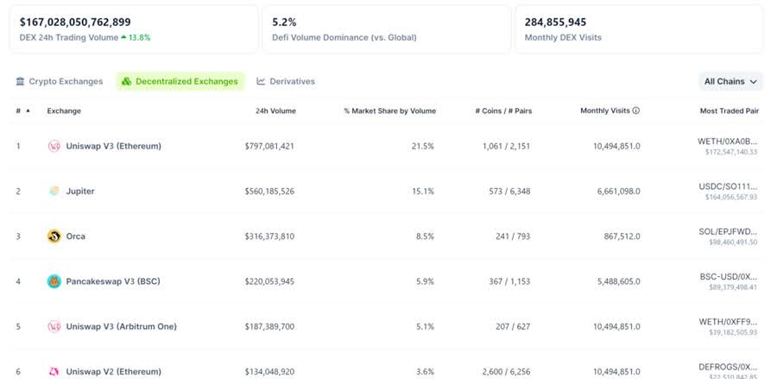Select the Decentralized Exchanges tab
This screenshot has height=379, width=777.
pyautogui.click(x=180, y=81)
